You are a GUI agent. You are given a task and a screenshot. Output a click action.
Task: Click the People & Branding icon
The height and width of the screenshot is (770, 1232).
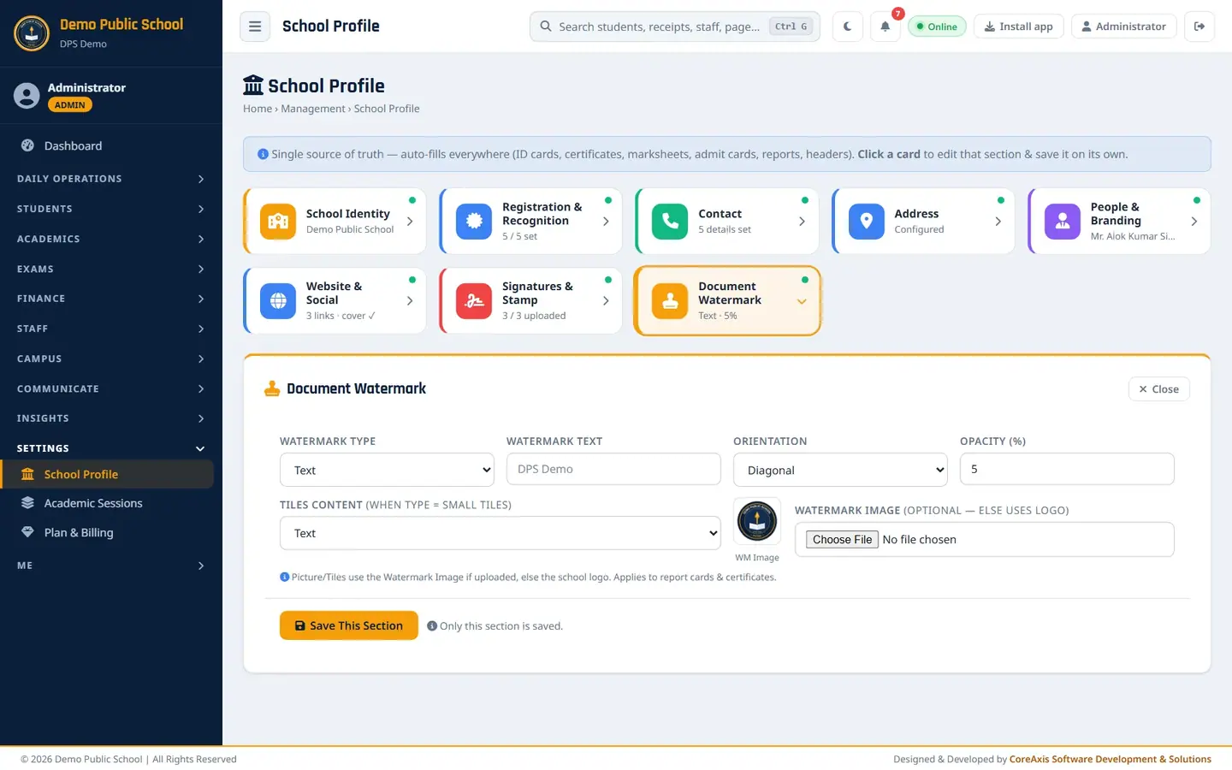[1063, 222]
